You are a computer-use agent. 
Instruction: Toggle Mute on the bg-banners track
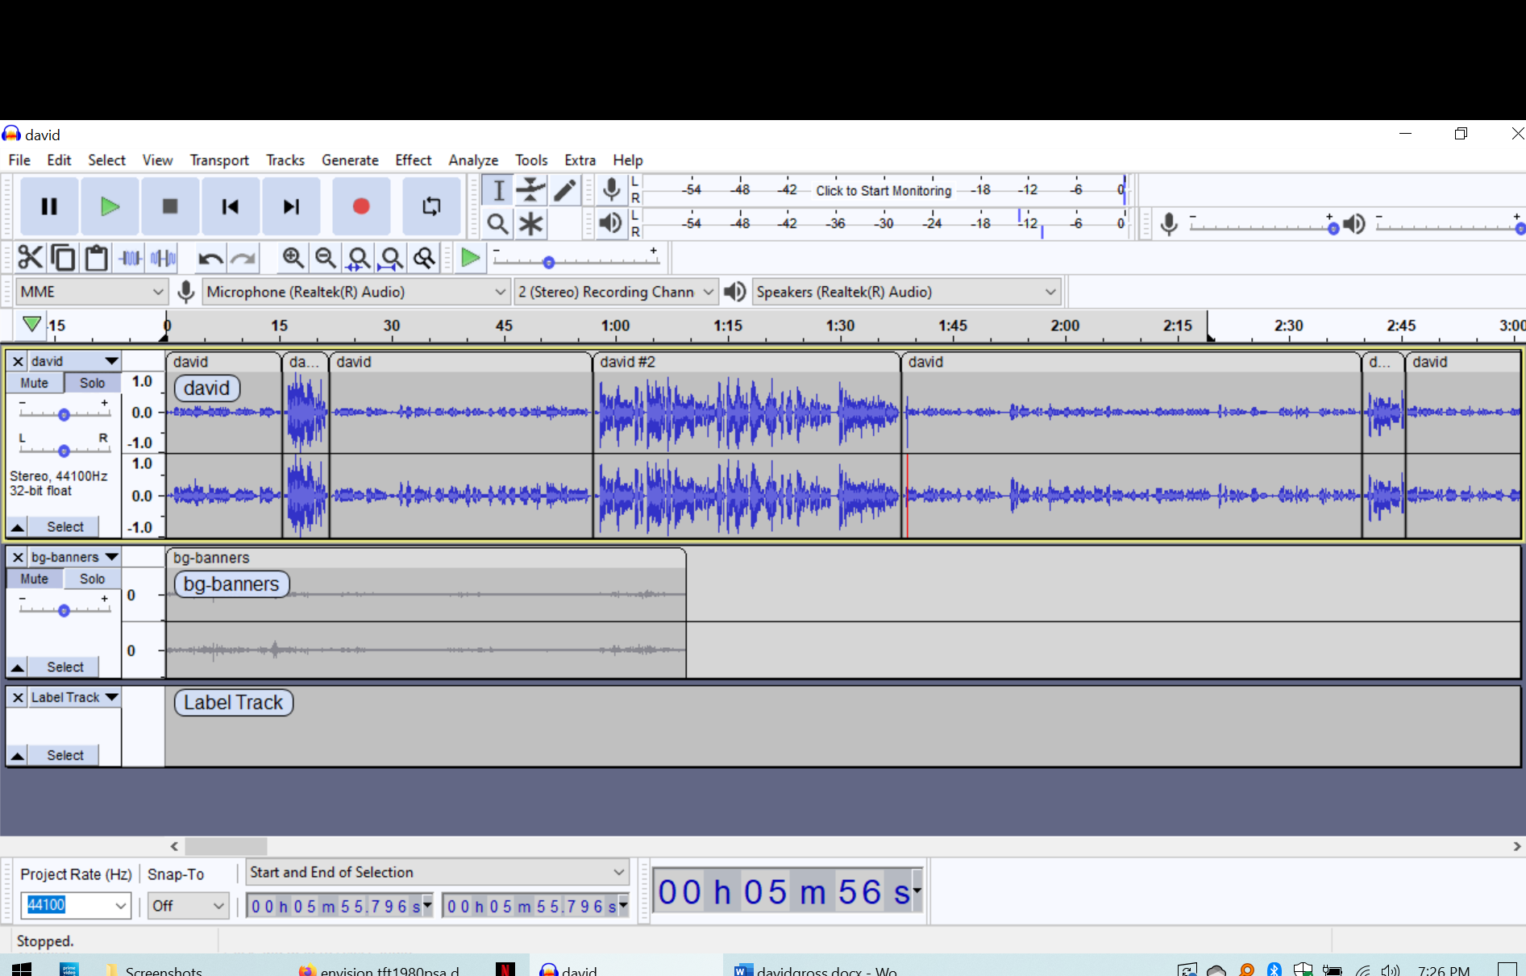point(35,579)
